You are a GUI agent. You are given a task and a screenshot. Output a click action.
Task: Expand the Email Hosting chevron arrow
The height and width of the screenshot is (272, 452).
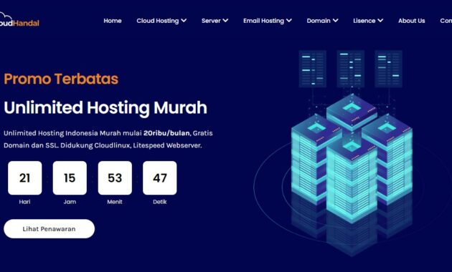[289, 21]
